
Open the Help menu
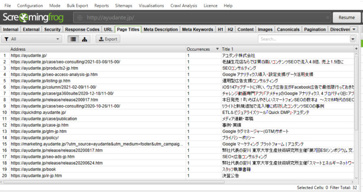coord(228,6)
